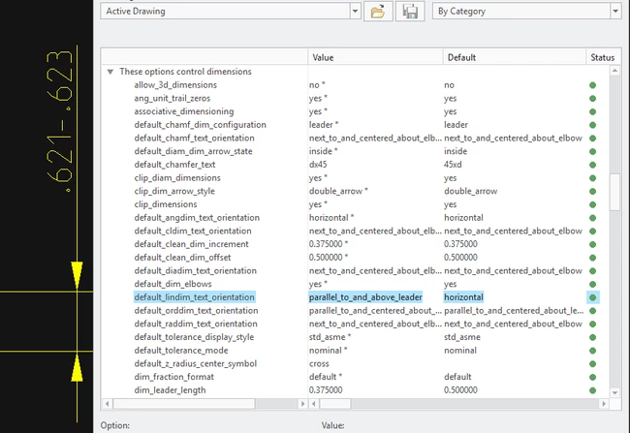Select default_lindim_text_orientation row

click(x=195, y=297)
